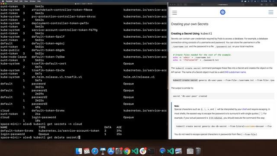Image resolution: width=277 pixels, height=156 pixels.
Task: Click the 'kubectl get secrets -n cloud' command line
Action: pyautogui.click(x=41, y=124)
